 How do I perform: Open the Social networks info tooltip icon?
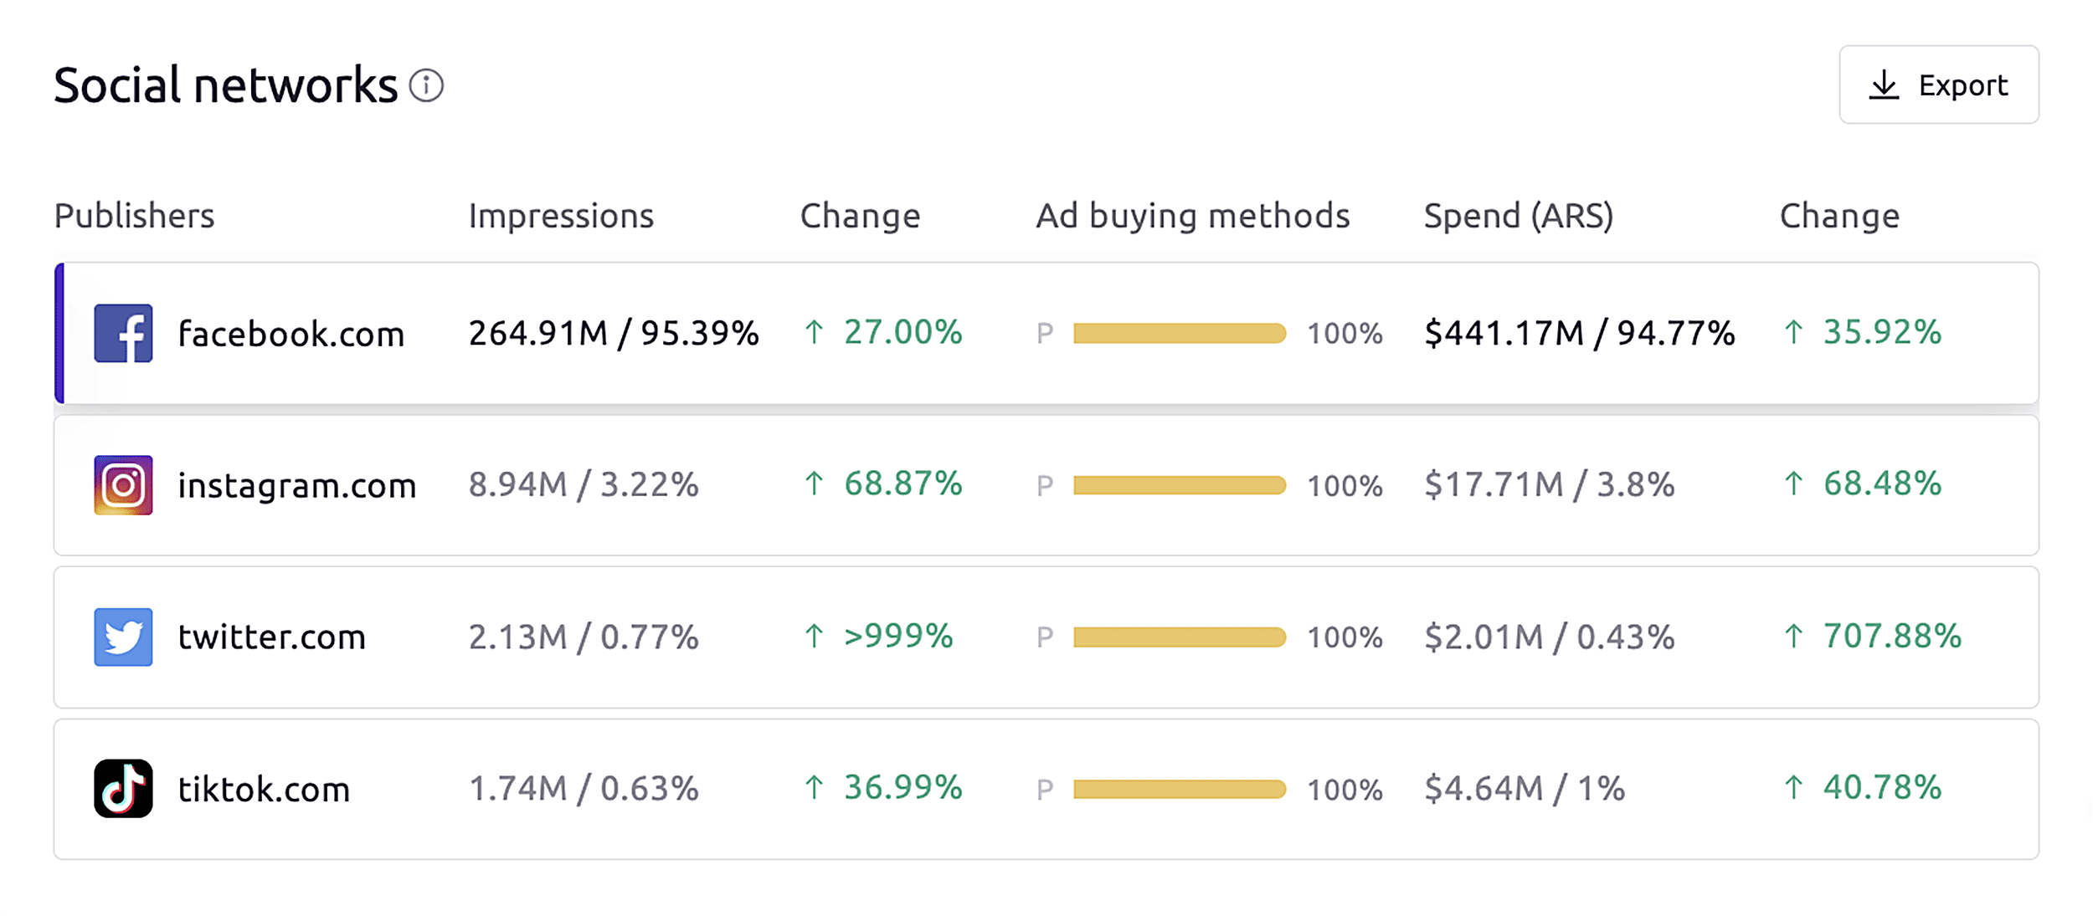point(427,84)
